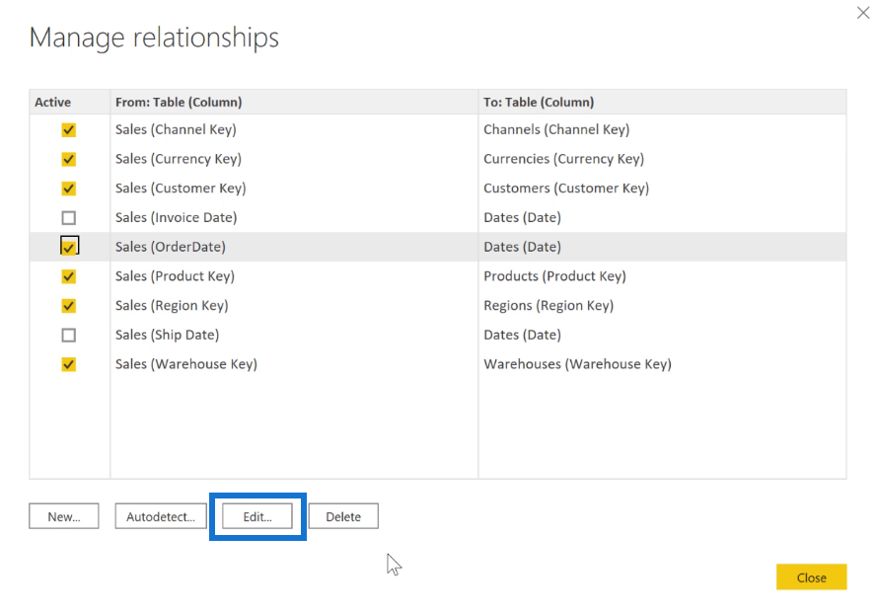877x612 pixels.
Task: Click the New... button
Action: [x=64, y=516]
